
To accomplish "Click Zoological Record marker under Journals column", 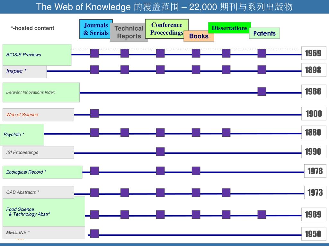I will click(95, 171).
